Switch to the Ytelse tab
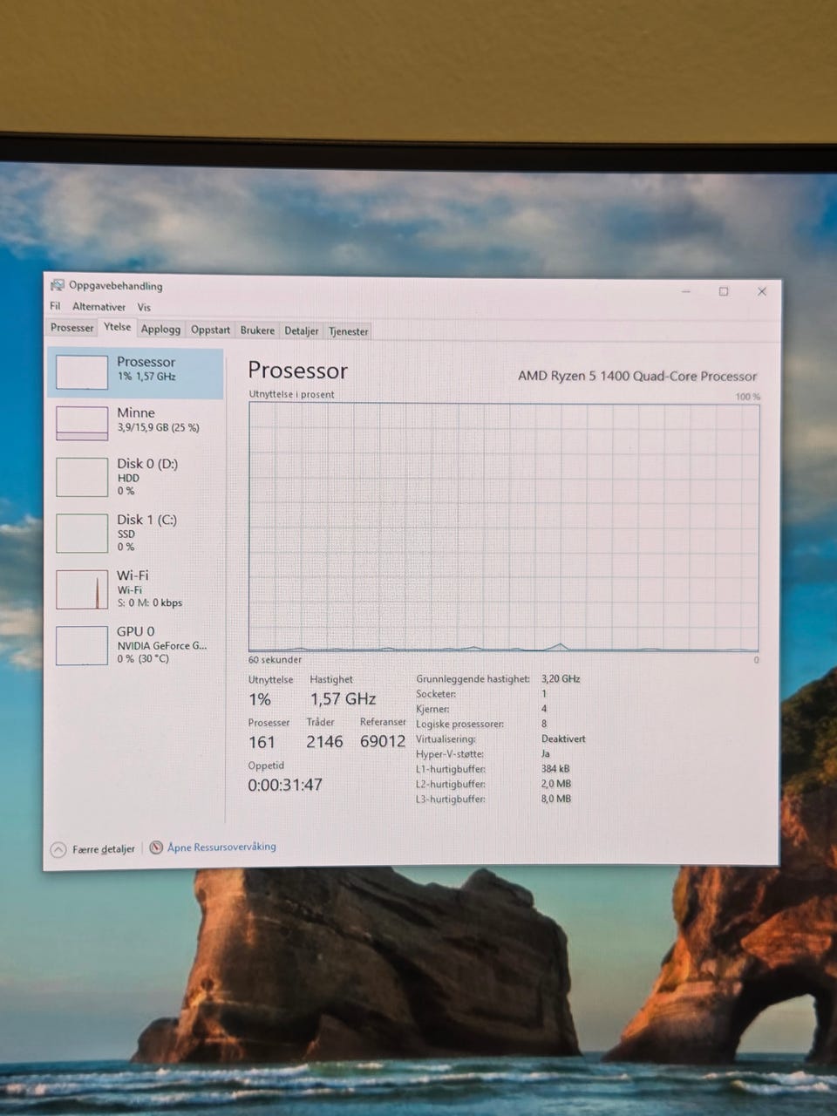The image size is (837, 1116). click(117, 327)
